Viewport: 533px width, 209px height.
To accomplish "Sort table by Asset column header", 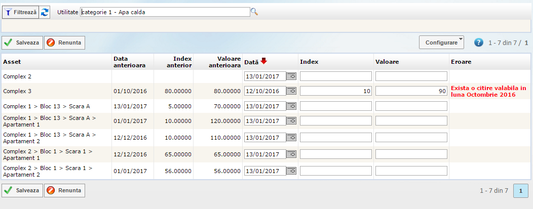I will (x=12, y=62).
